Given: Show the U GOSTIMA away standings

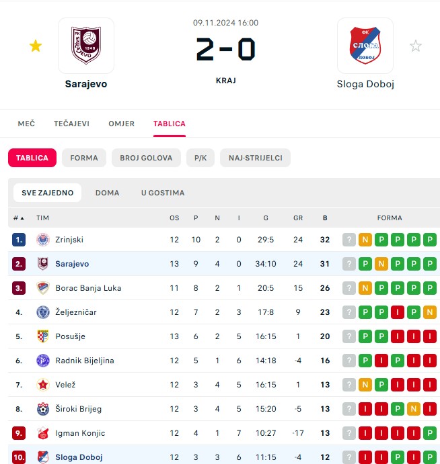Looking at the screenshot, I should 163,193.
